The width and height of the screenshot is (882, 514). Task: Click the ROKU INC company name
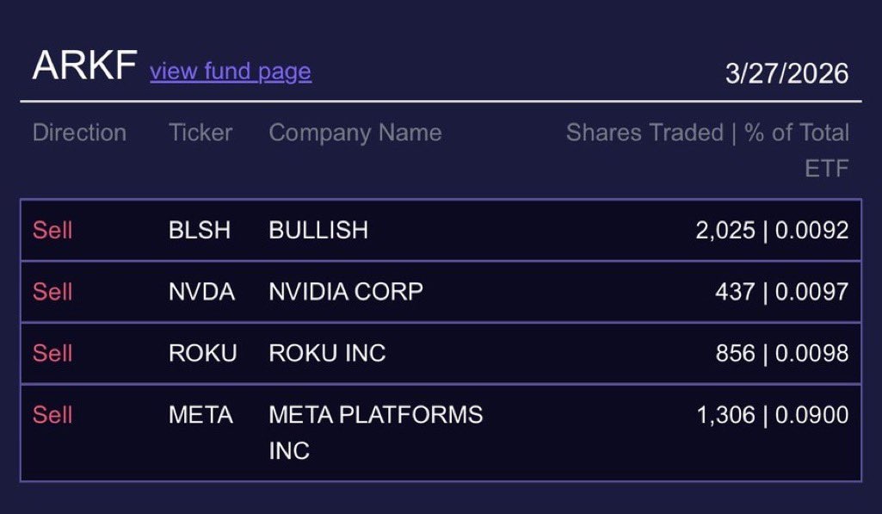[x=327, y=353]
